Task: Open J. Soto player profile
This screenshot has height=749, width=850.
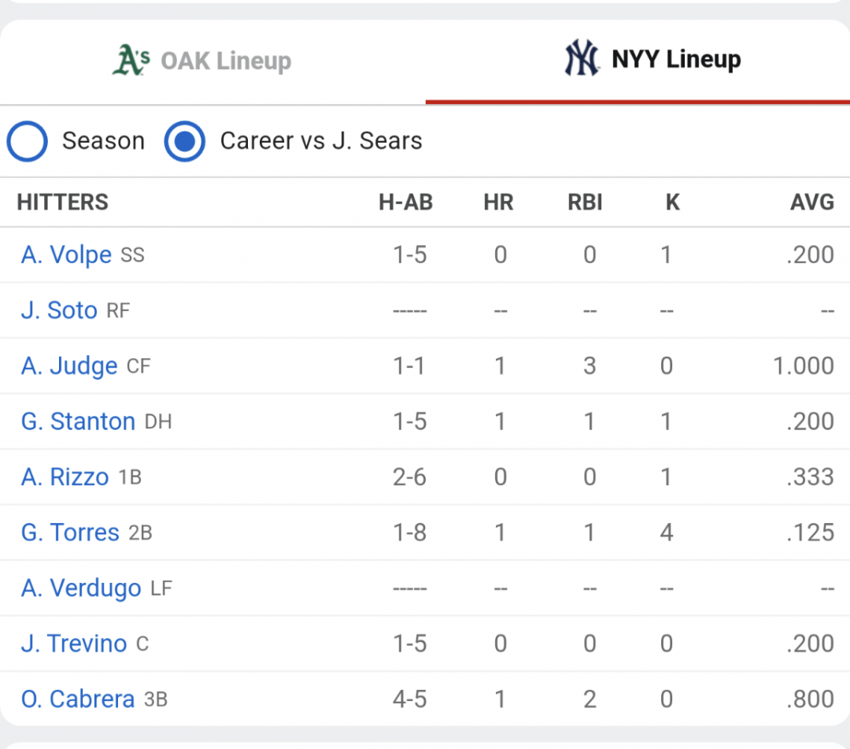Action: click(59, 310)
